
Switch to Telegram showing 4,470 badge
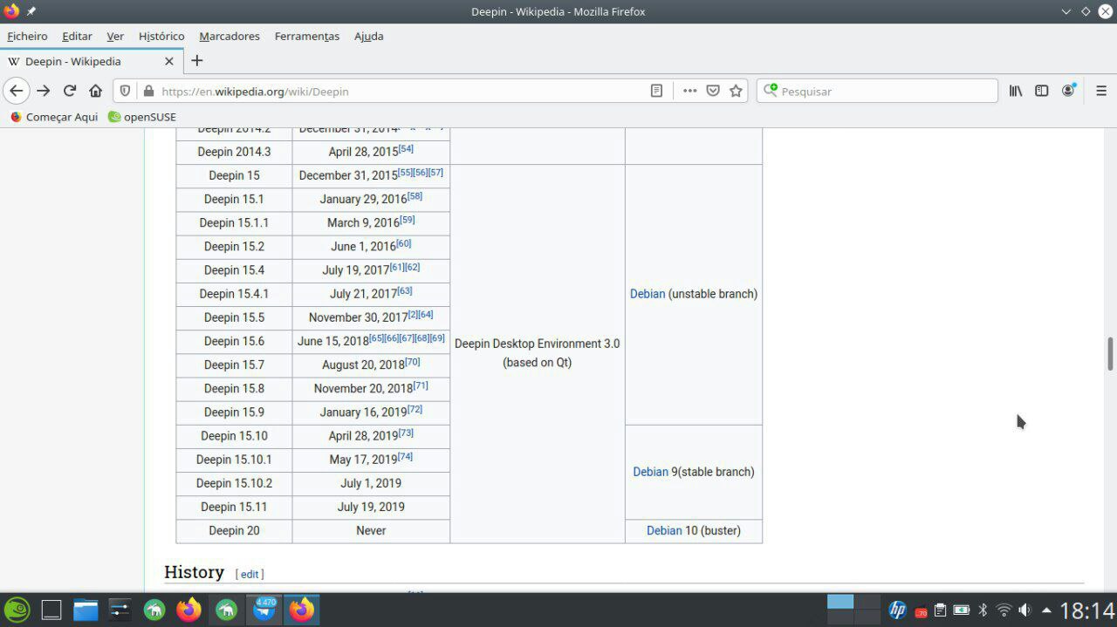(264, 610)
